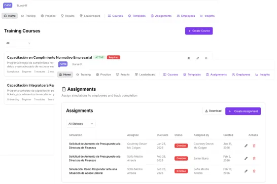
Task: Click the Created column header
Action: pos(228,135)
